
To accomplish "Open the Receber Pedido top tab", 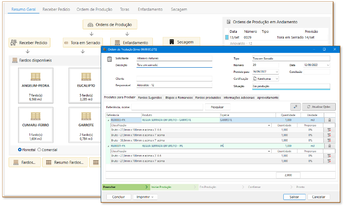I will (x=57, y=9).
